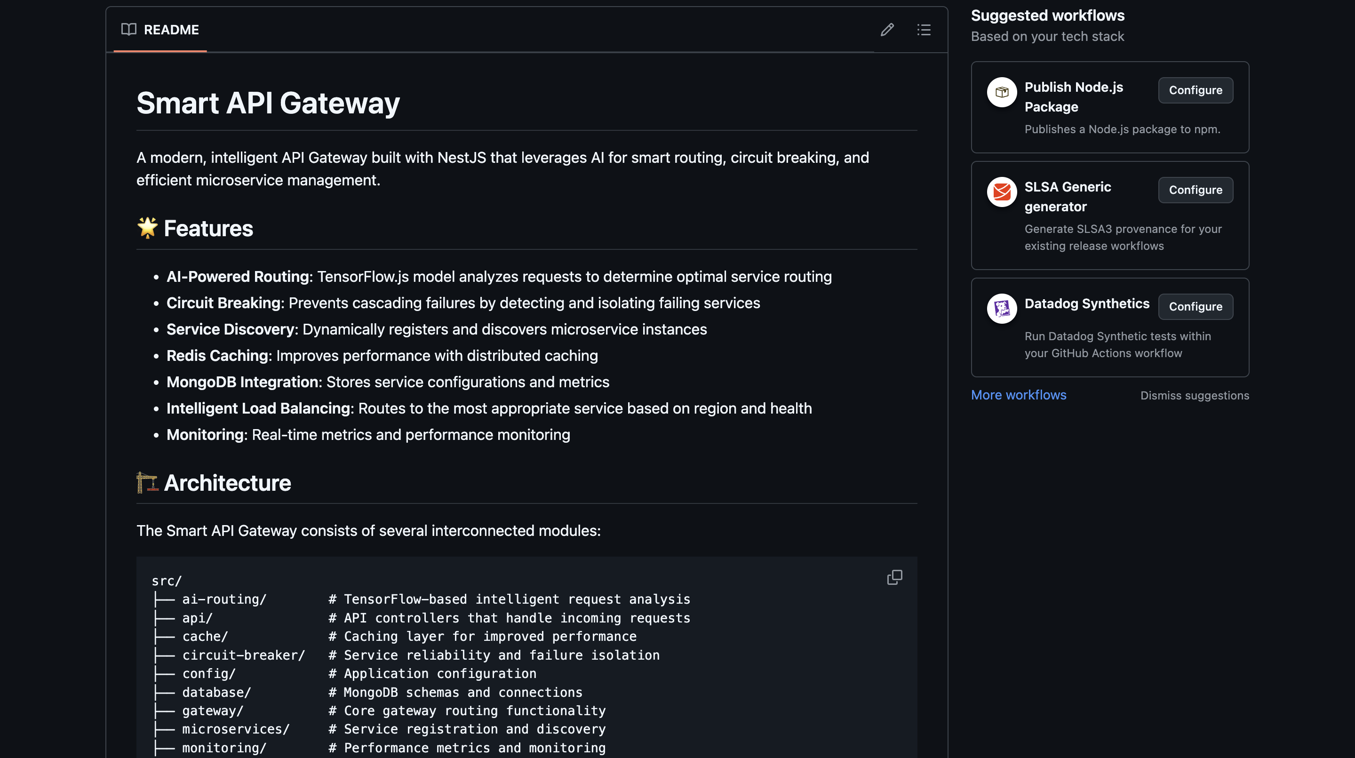The height and width of the screenshot is (758, 1355).
Task: Click SLSA Generic generator title
Action: [1067, 197]
